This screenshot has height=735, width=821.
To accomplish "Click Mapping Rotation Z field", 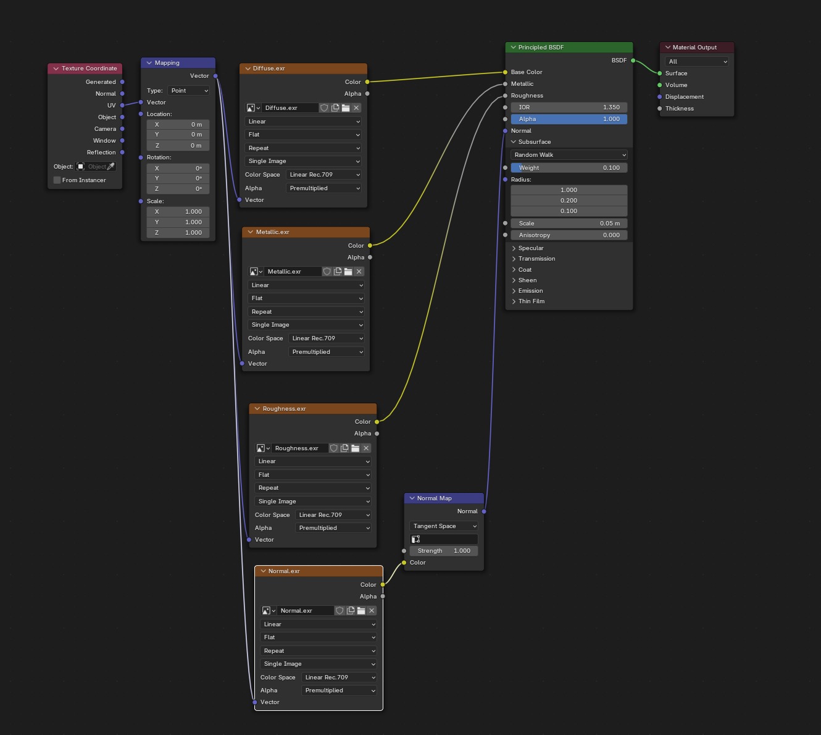I will [x=178, y=189].
